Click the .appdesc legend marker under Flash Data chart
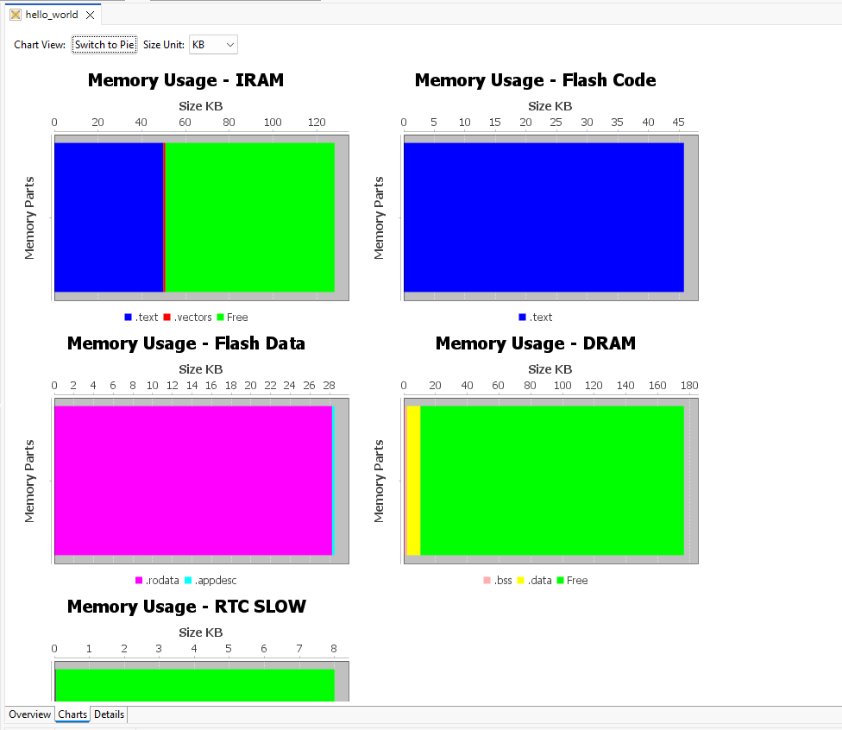Screen dimensions: 842x730 (x=189, y=580)
